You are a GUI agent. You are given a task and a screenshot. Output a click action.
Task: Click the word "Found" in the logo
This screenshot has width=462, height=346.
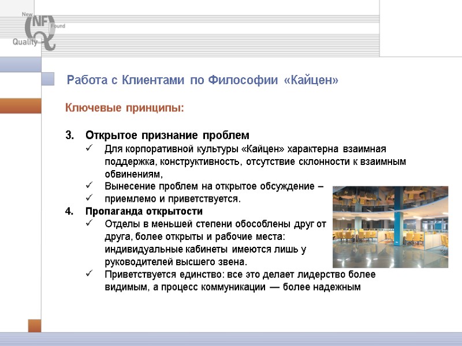pyautogui.click(x=58, y=25)
